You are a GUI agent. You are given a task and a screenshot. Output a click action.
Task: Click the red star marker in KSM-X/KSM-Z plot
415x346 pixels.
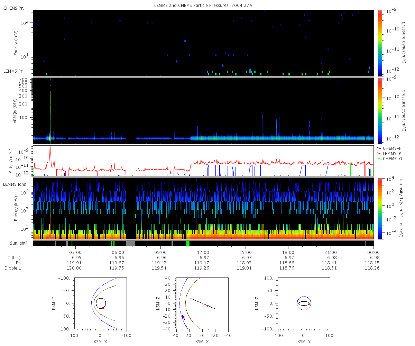[183, 317]
